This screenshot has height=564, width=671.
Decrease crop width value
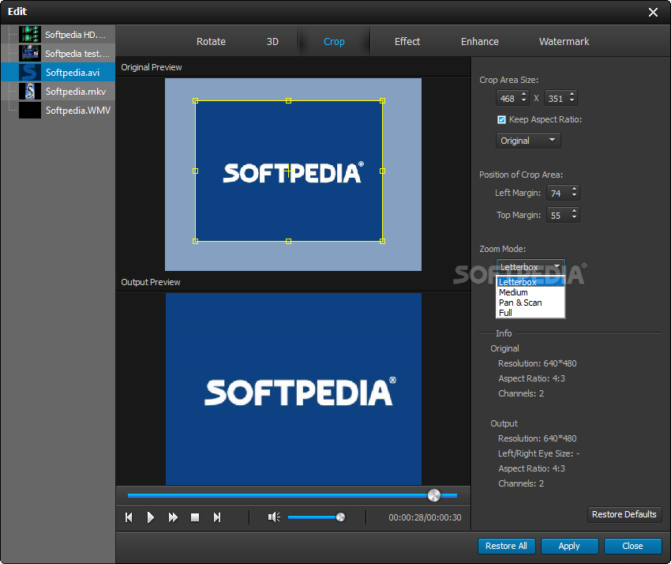524,101
